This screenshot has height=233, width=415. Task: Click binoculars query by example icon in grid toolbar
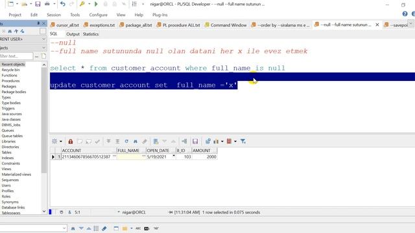(x=136, y=141)
